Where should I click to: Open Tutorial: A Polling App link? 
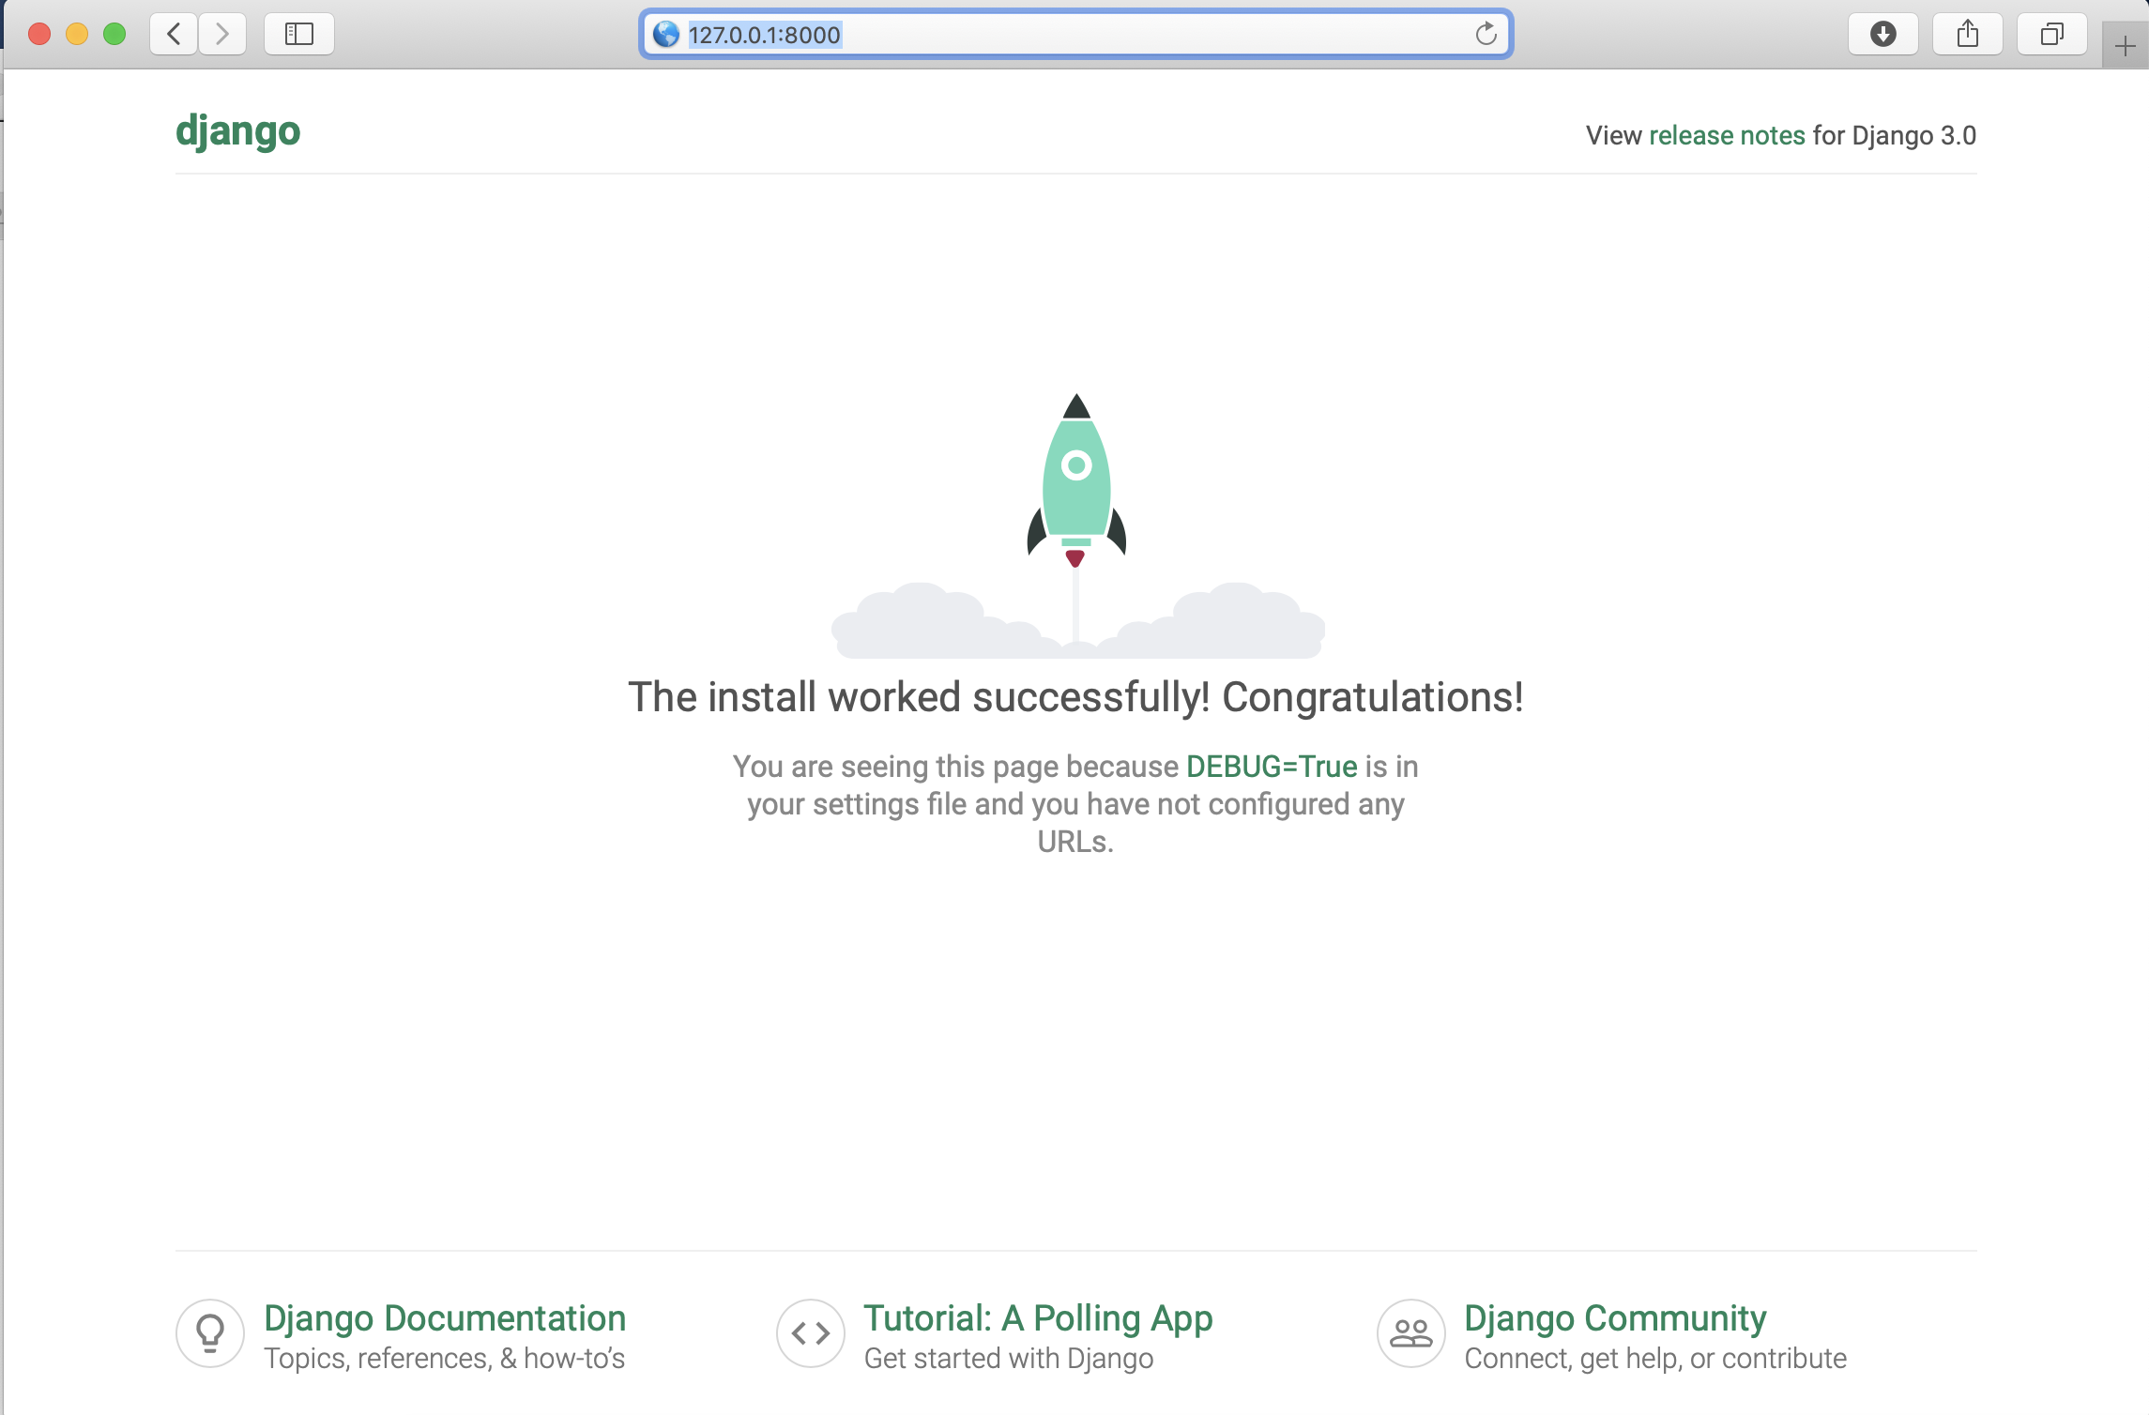(x=1038, y=1317)
